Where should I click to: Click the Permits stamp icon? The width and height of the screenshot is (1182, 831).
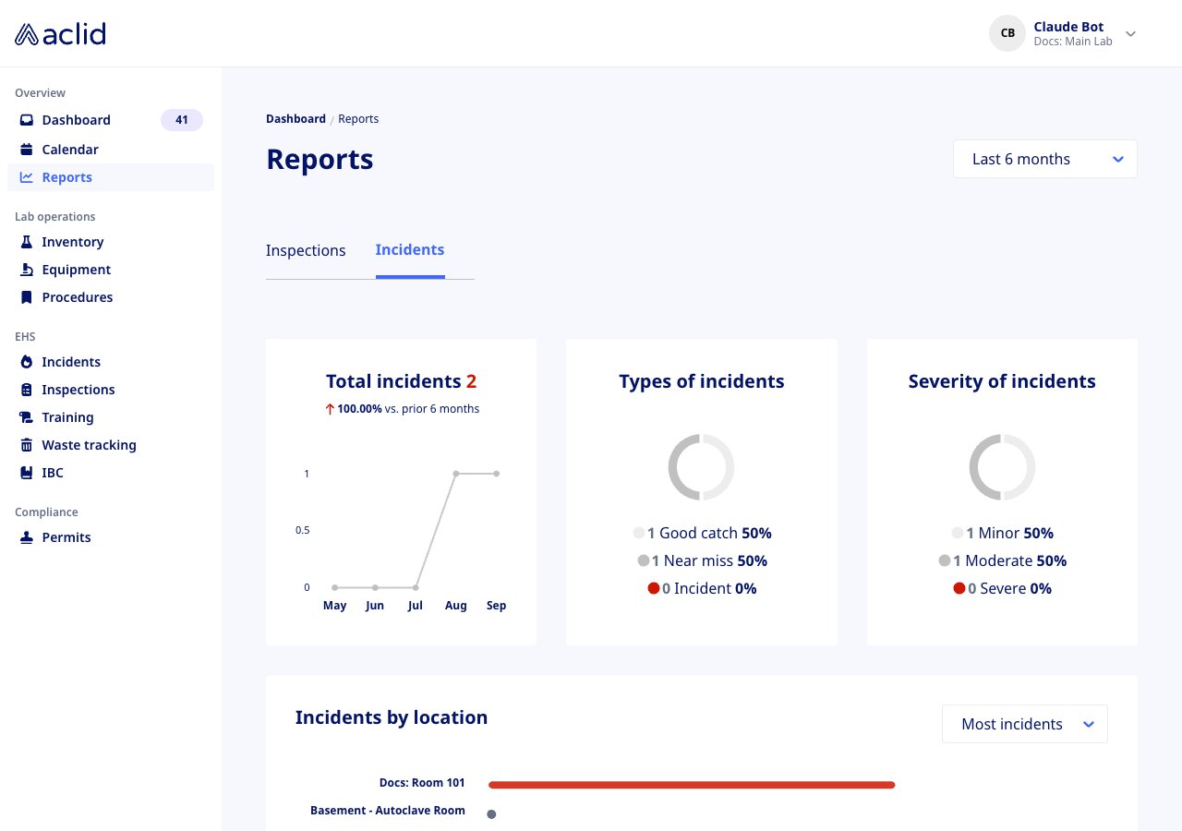(27, 537)
